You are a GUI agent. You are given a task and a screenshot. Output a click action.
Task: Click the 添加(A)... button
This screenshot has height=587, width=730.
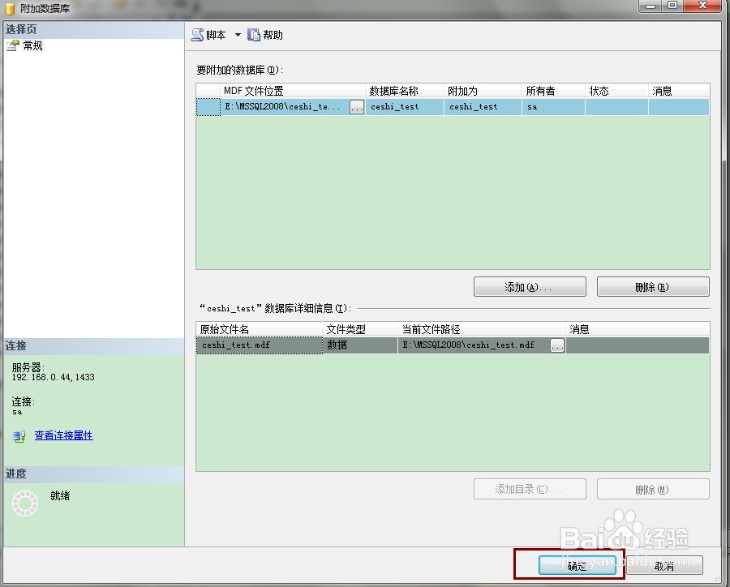pos(530,287)
